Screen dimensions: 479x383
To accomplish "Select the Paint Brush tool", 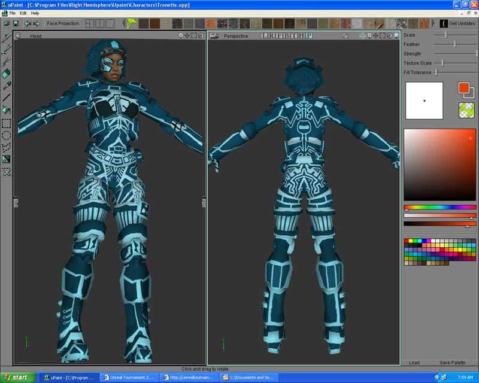I will pos(6,37).
